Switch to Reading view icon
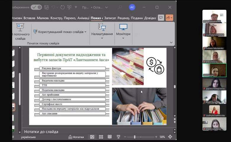Image resolution: width=231 pixels, height=142 pixels. pyautogui.click(x=110, y=137)
